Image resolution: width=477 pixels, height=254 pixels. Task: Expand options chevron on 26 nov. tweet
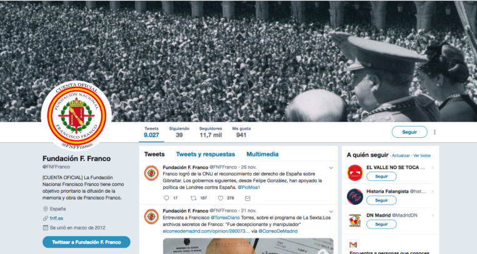[x=331, y=168]
